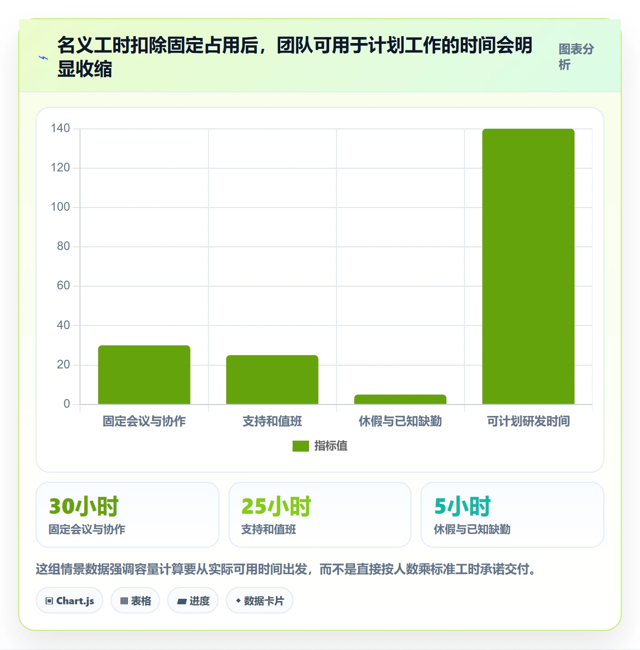
Task: Click the 可计划研发时间 x-axis label
Action: 528,421
